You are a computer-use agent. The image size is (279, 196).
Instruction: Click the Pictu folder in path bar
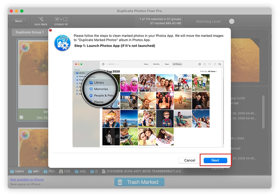point(50,171)
